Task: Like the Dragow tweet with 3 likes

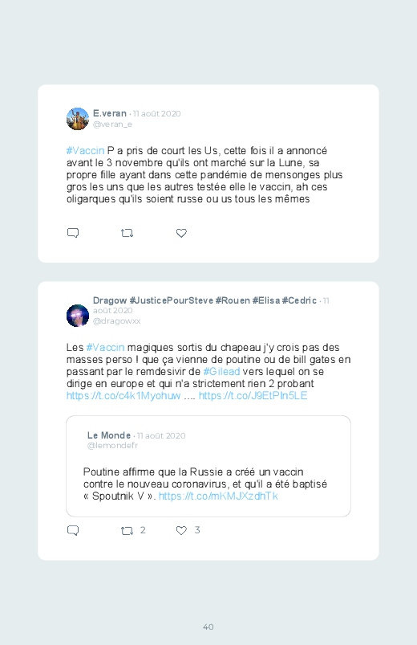Action: pos(181,531)
